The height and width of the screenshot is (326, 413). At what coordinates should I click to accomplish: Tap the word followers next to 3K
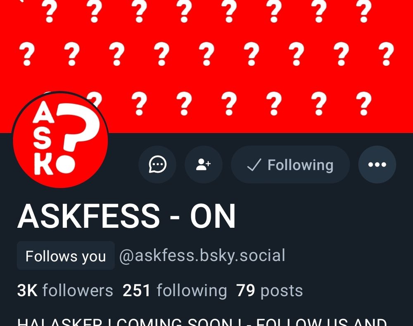pyautogui.click(x=78, y=291)
